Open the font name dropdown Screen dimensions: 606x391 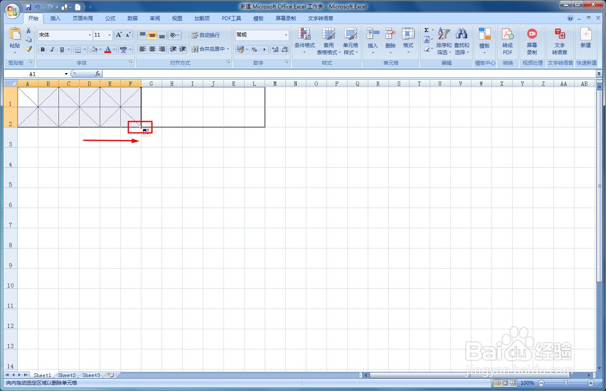[90, 35]
